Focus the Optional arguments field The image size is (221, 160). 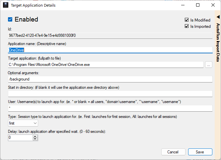coord(110,79)
